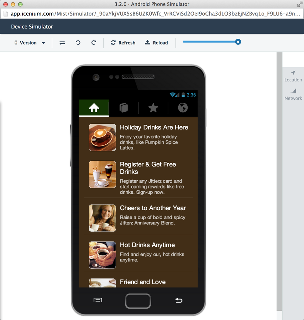Tap the phone menu hardware button
Screen dimensions: 304x320
[x=98, y=300]
